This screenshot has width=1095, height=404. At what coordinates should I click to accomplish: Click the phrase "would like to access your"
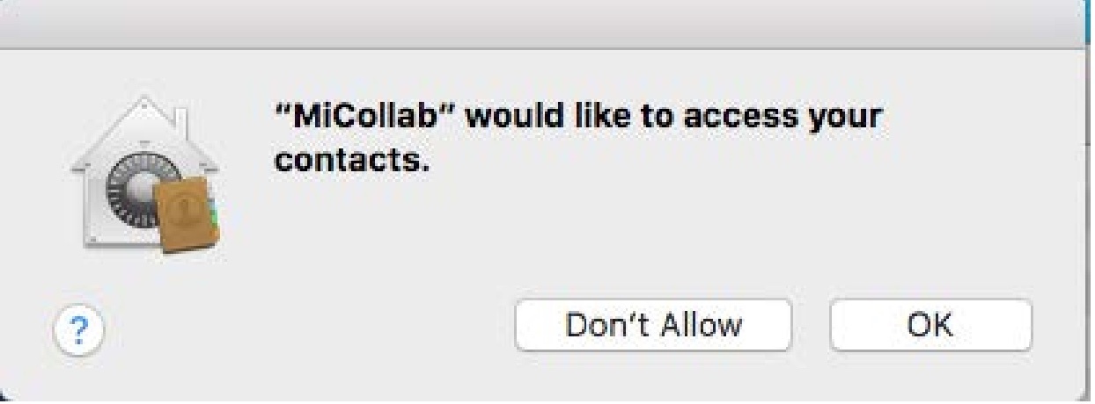pos(672,116)
